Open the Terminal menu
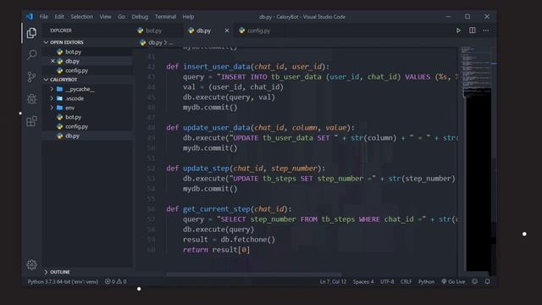Screen dimensions: 542x305 [x=165, y=17]
